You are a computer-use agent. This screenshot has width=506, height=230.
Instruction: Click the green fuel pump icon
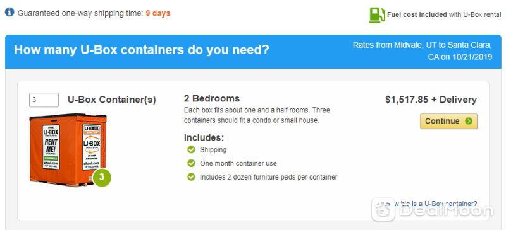[x=377, y=14]
